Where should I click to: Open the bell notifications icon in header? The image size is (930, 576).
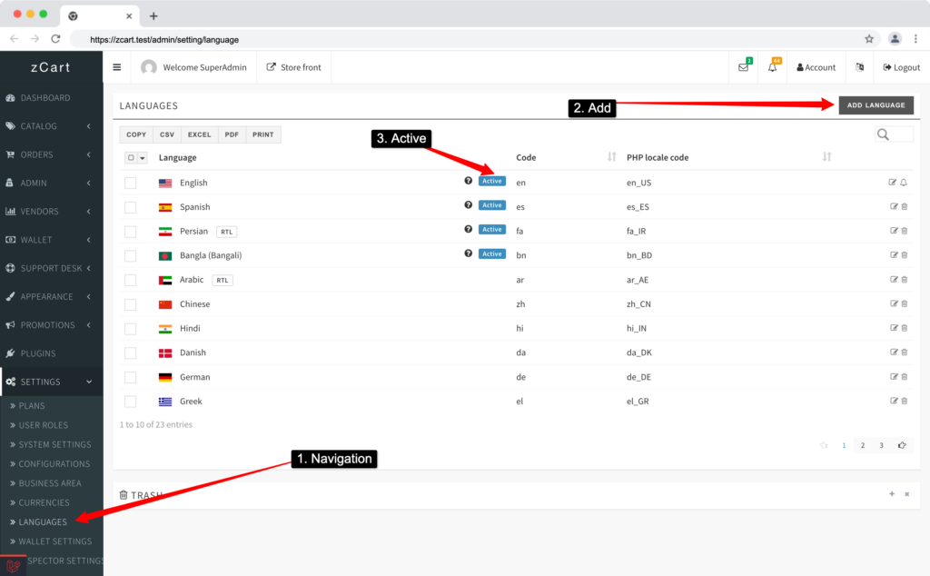[x=772, y=67]
